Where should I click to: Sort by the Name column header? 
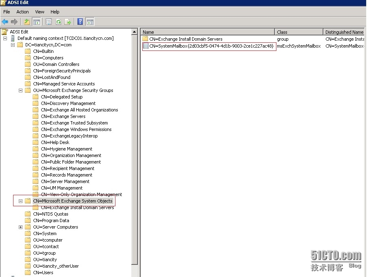(208, 32)
